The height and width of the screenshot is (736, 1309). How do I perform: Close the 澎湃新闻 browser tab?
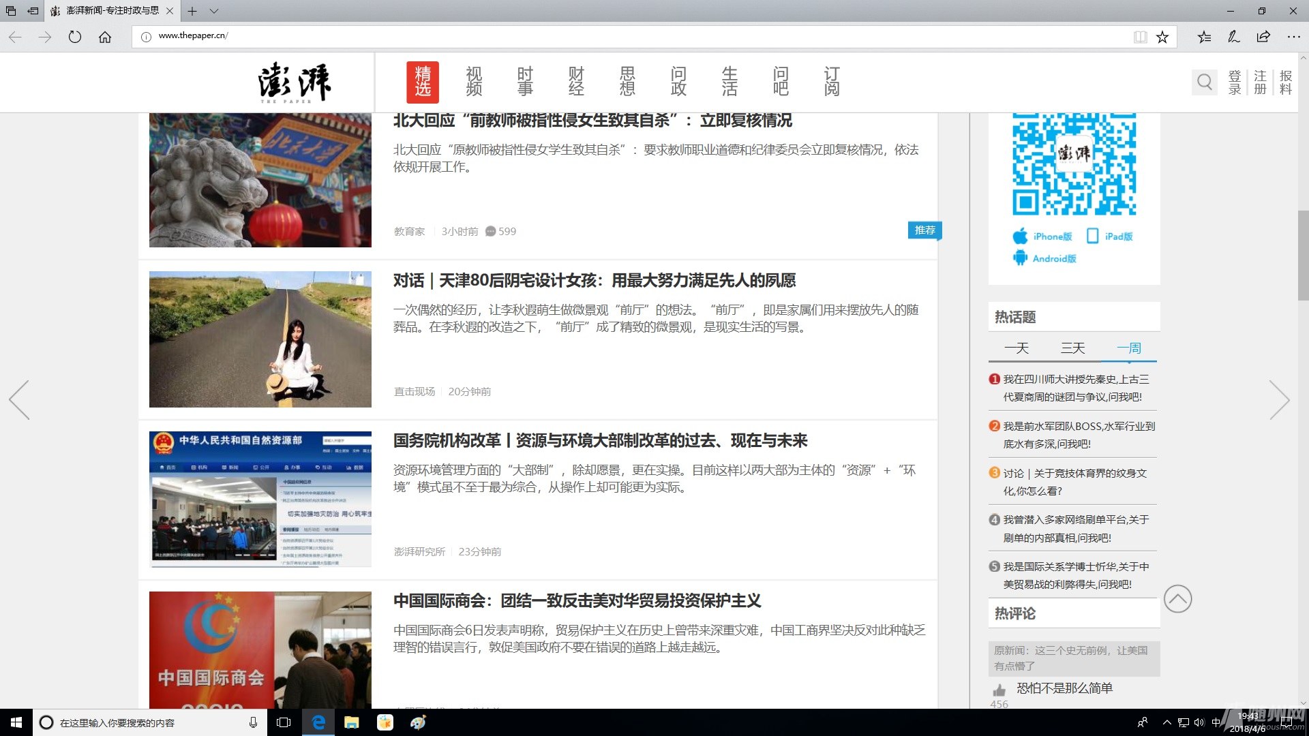pos(170,11)
